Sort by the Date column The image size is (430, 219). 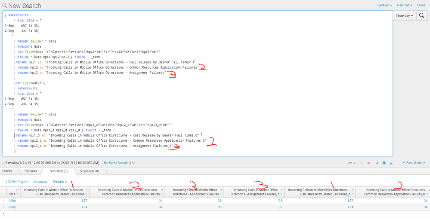pyautogui.click(x=18, y=194)
